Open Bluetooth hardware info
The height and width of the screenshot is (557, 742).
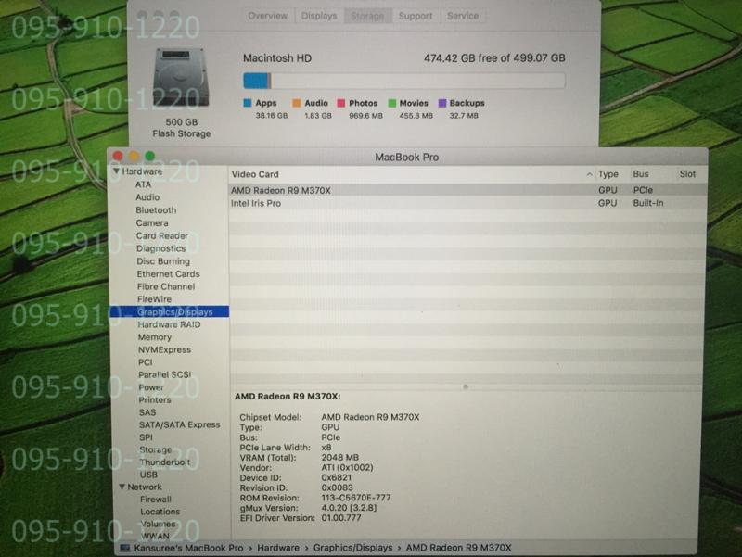[156, 210]
